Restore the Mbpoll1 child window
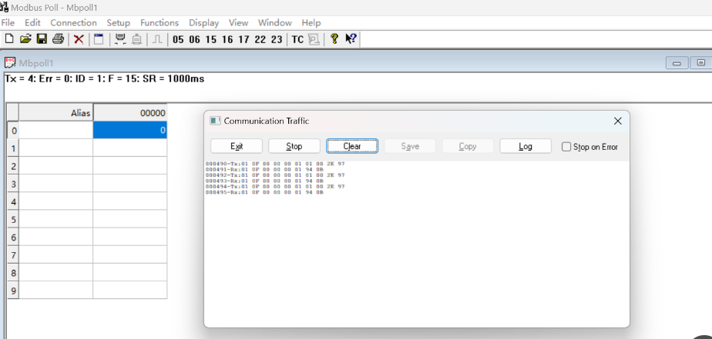712x339 pixels. (701, 63)
